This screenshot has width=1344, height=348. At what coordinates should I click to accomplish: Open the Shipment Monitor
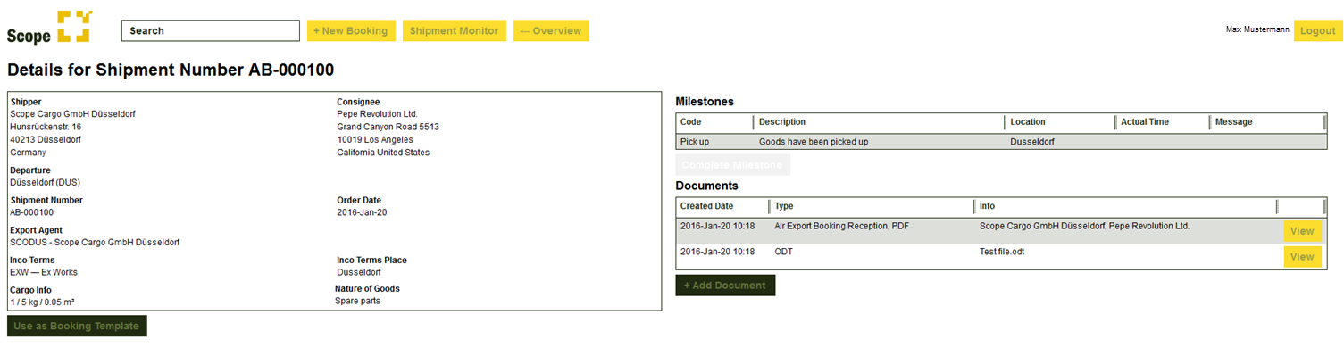coord(455,30)
